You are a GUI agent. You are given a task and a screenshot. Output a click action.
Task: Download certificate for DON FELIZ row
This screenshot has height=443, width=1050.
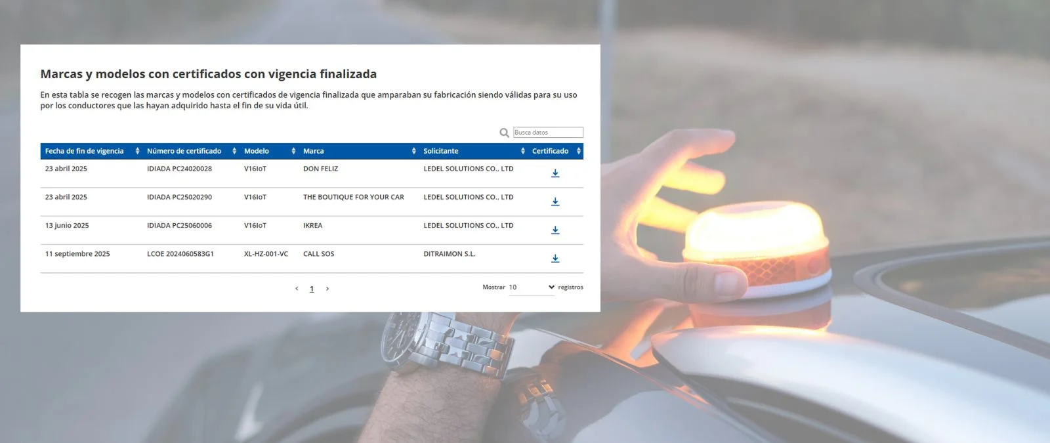[555, 173]
